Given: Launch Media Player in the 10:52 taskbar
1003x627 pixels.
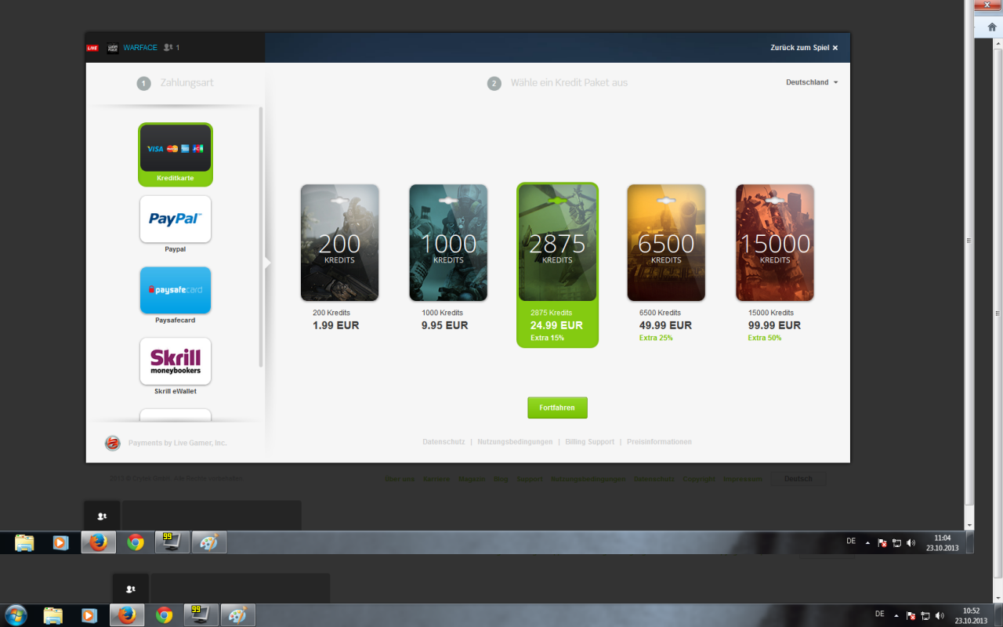Looking at the screenshot, I should (x=89, y=615).
